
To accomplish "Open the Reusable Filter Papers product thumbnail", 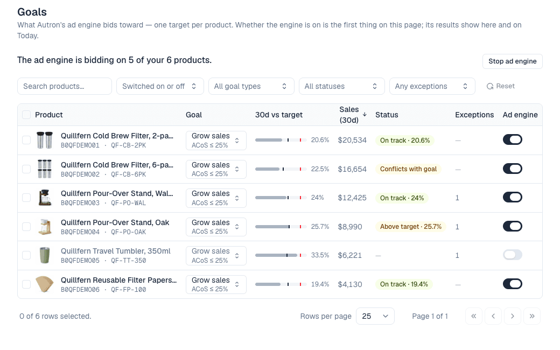I will [x=45, y=284].
